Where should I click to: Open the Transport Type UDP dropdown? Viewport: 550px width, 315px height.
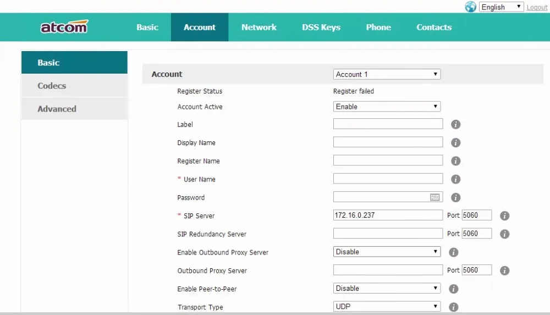click(x=387, y=306)
